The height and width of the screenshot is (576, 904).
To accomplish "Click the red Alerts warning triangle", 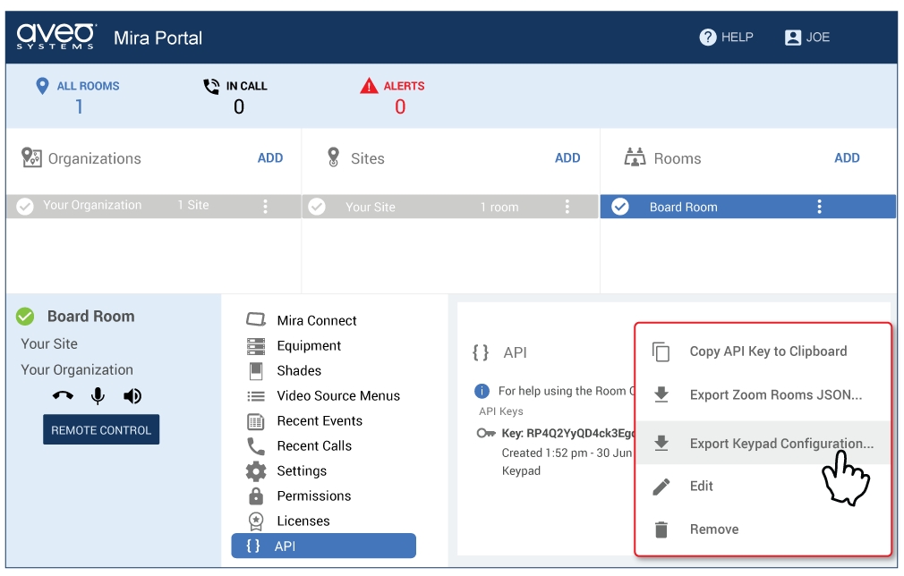I will [x=369, y=87].
